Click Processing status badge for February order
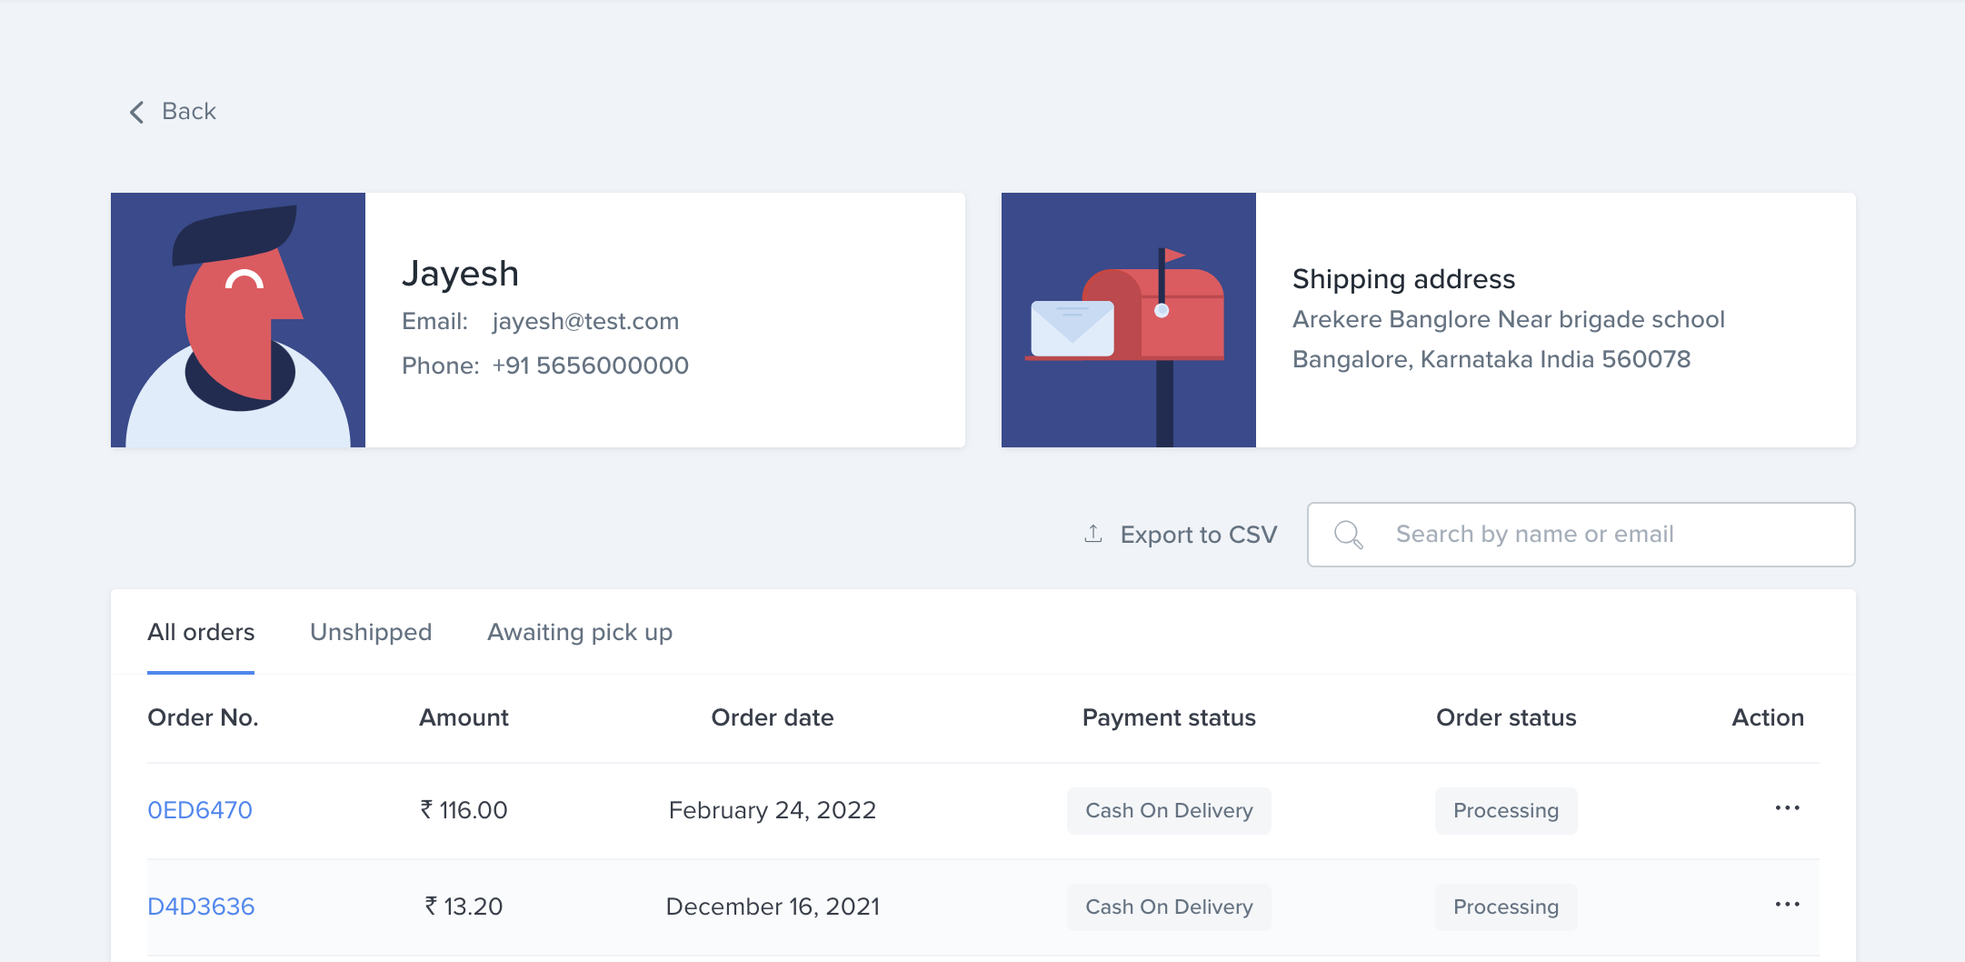1965x962 pixels. tap(1506, 810)
